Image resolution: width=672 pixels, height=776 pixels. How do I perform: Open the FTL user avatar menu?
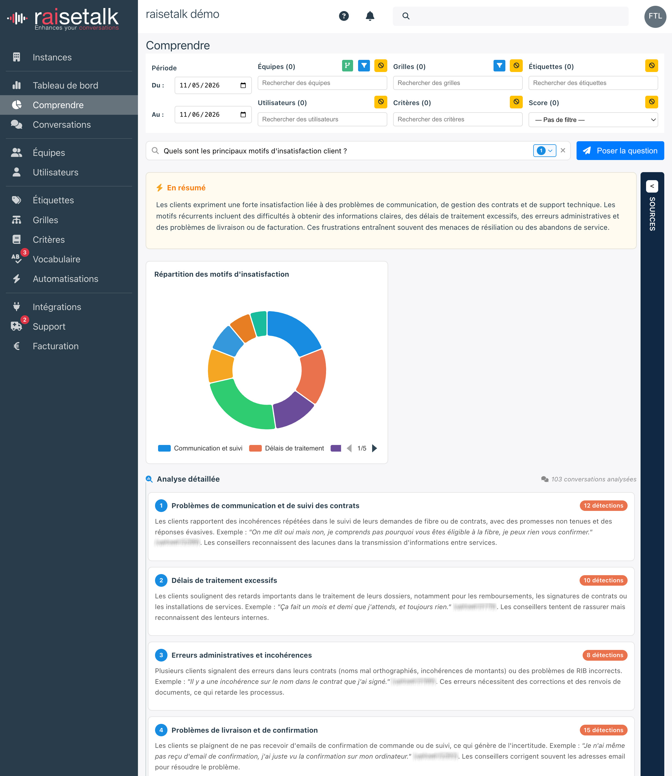click(x=655, y=16)
